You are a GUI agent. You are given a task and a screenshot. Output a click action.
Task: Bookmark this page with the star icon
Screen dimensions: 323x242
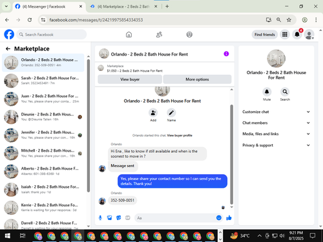[289, 20]
